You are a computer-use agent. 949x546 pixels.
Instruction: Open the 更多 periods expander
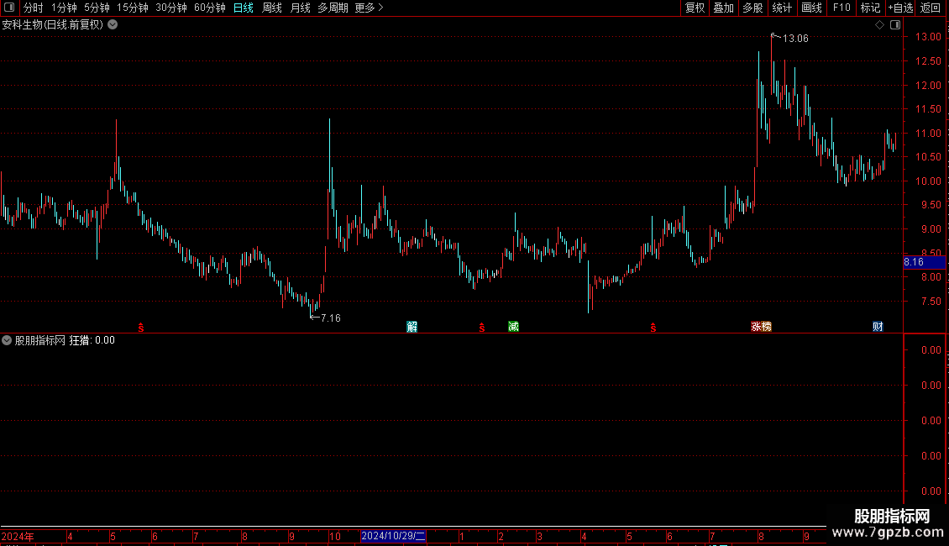370,8
